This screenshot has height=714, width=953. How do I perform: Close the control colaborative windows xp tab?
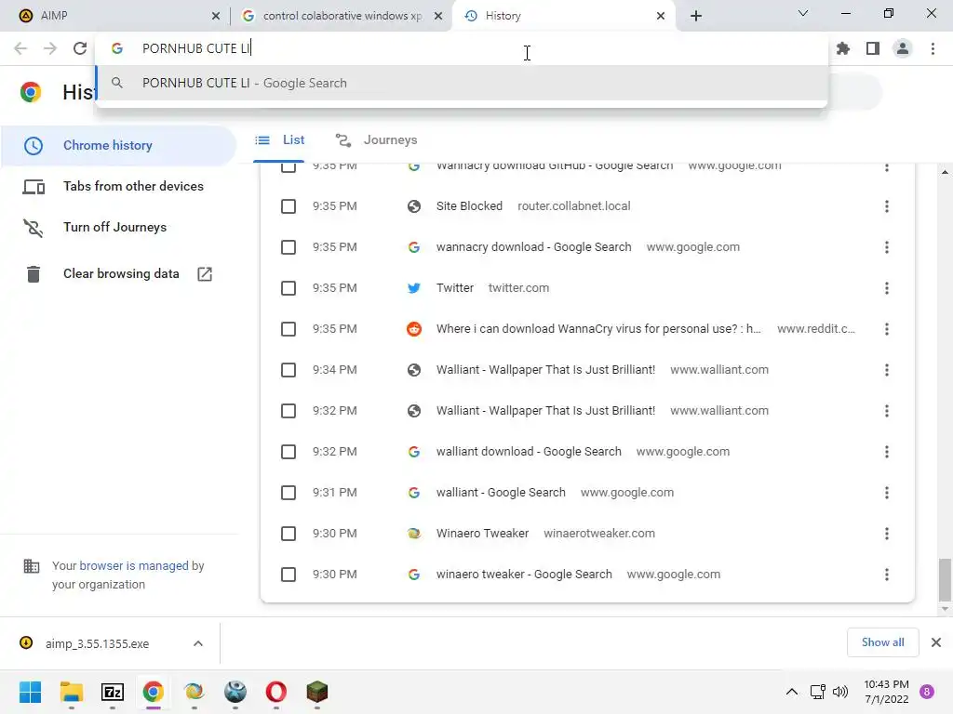point(438,16)
